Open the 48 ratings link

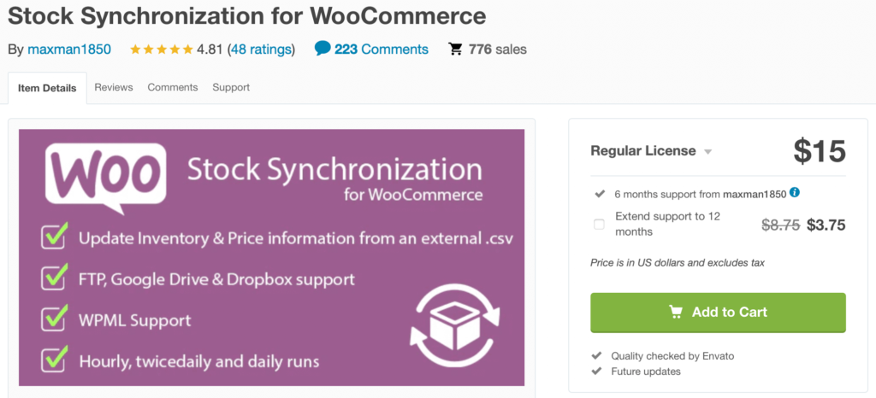[x=261, y=49]
